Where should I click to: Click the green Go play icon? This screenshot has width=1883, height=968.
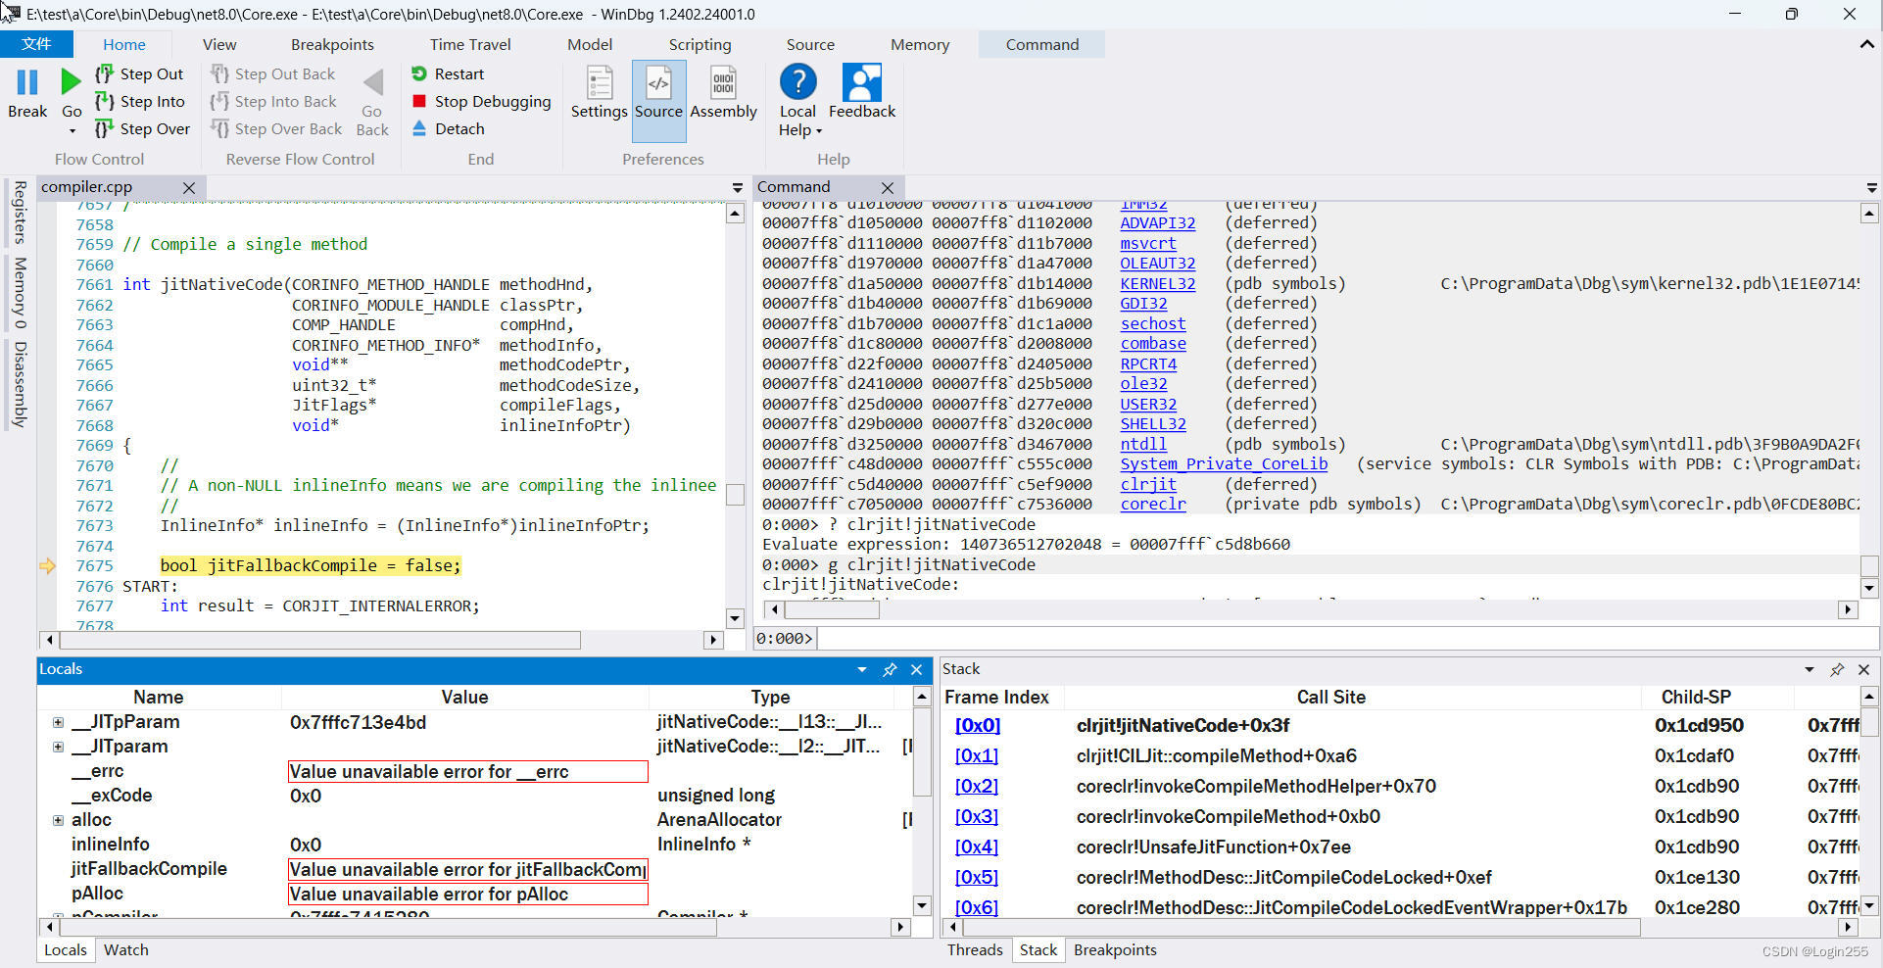[71, 82]
